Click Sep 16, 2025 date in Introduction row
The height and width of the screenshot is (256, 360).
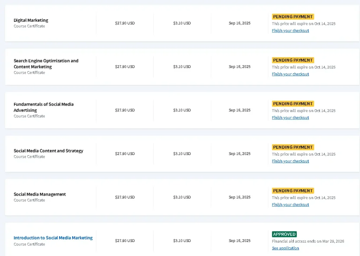tap(239, 241)
